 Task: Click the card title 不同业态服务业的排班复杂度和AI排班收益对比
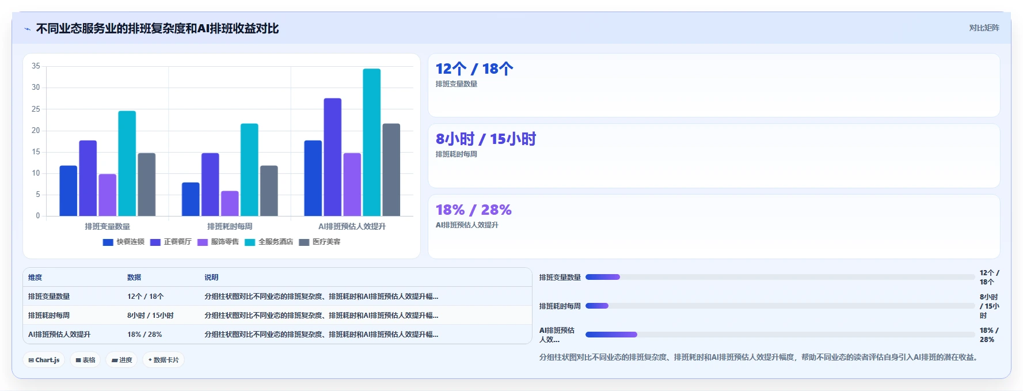pyautogui.click(x=157, y=29)
